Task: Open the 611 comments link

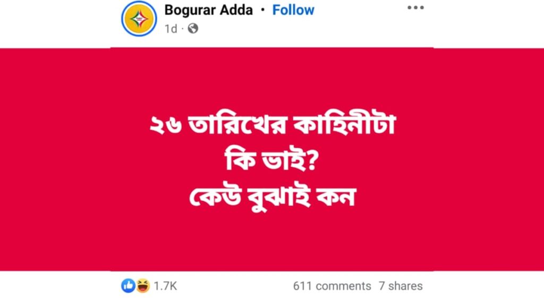Action: point(332,286)
